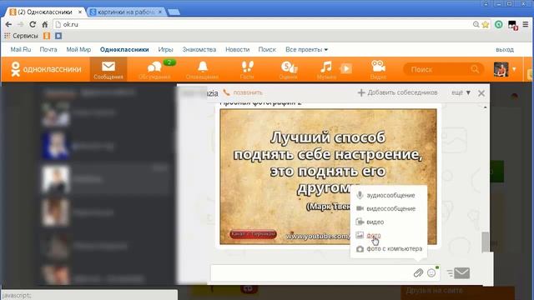Click позвонить call link

click(243, 92)
